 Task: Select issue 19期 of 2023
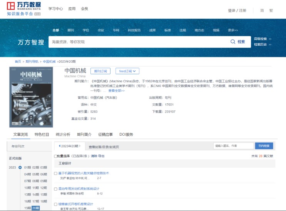tap(28, 208)
